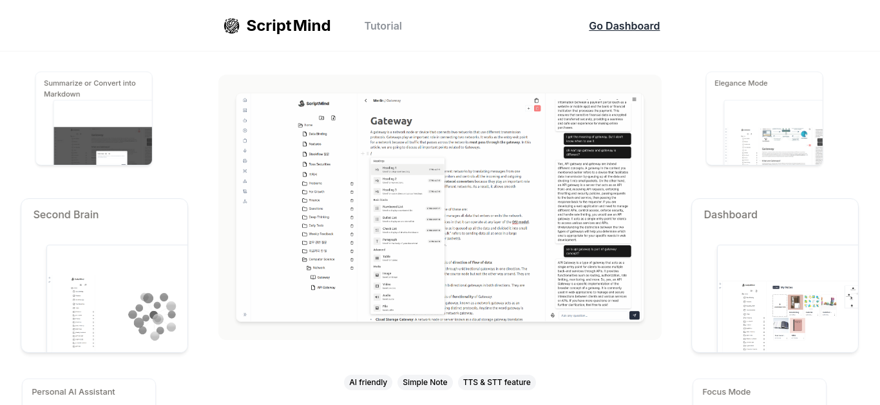Click the home icon in preview's left sidebar
The height and width of the screenshot is (405, 880).
coord(245,100)
